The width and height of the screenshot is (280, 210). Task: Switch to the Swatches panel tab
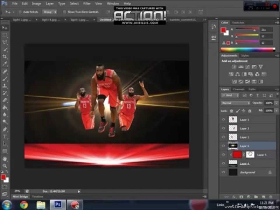[x=238, y=22]
